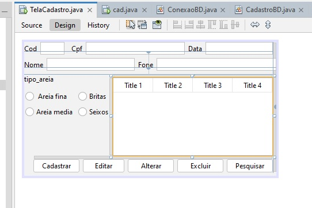The height and width of the screenshot is (208, 312).
Task: Open Preview Design eye icon
Action: click(x=157, y=25)
